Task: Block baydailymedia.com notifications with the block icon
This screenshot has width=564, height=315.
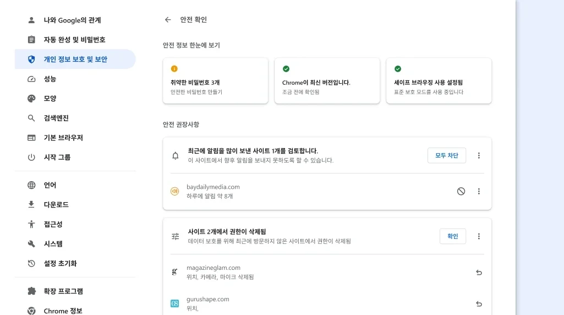Action: click(x=461, y=191)
